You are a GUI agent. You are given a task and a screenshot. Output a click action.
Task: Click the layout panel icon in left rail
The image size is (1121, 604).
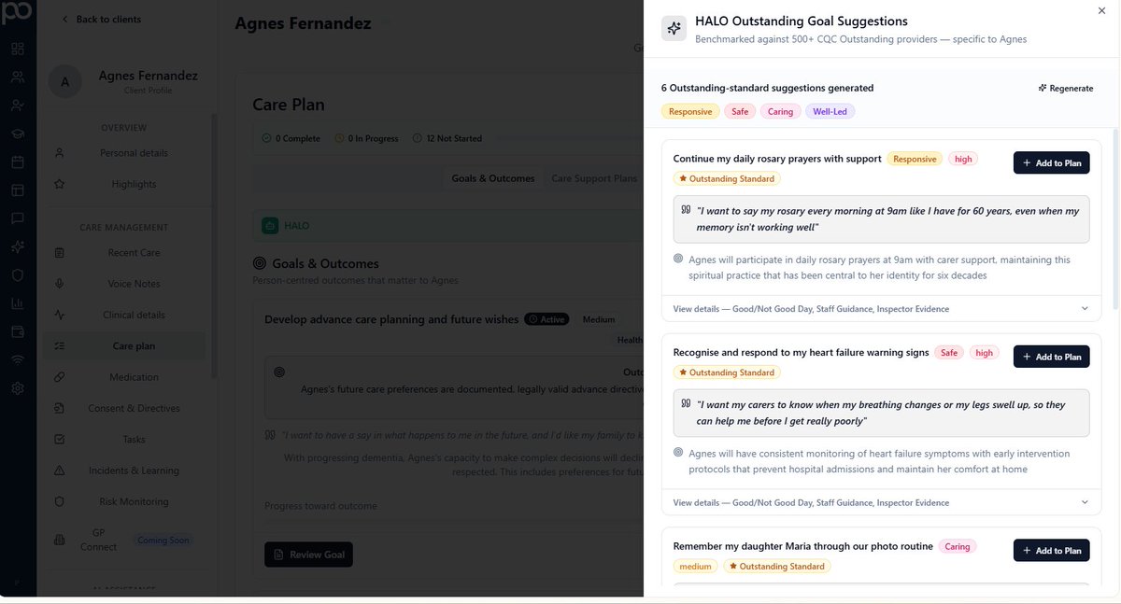click(18, 190)
